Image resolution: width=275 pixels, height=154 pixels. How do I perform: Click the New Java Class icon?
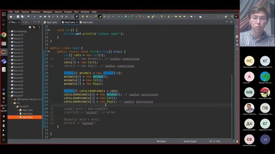click(87, 17)
